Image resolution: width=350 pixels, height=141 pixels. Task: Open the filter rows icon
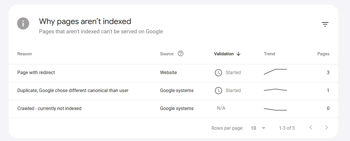coord(325,24)
